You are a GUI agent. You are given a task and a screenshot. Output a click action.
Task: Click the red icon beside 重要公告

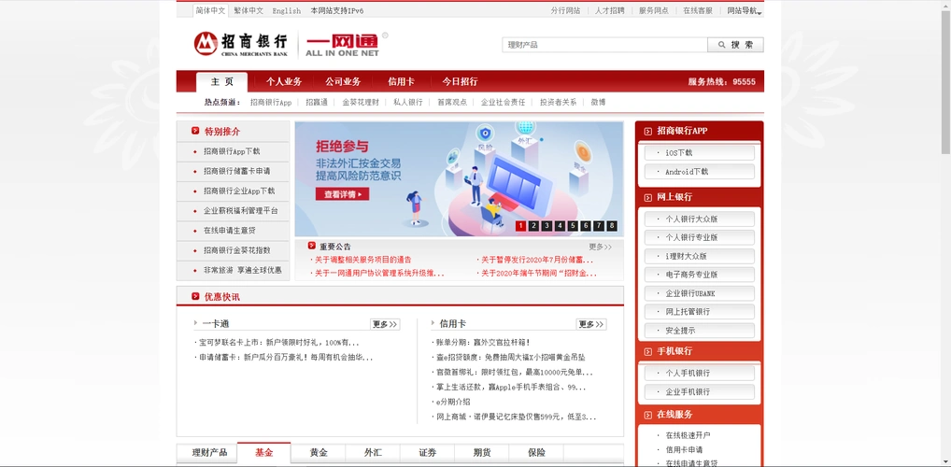click(312, 246)
